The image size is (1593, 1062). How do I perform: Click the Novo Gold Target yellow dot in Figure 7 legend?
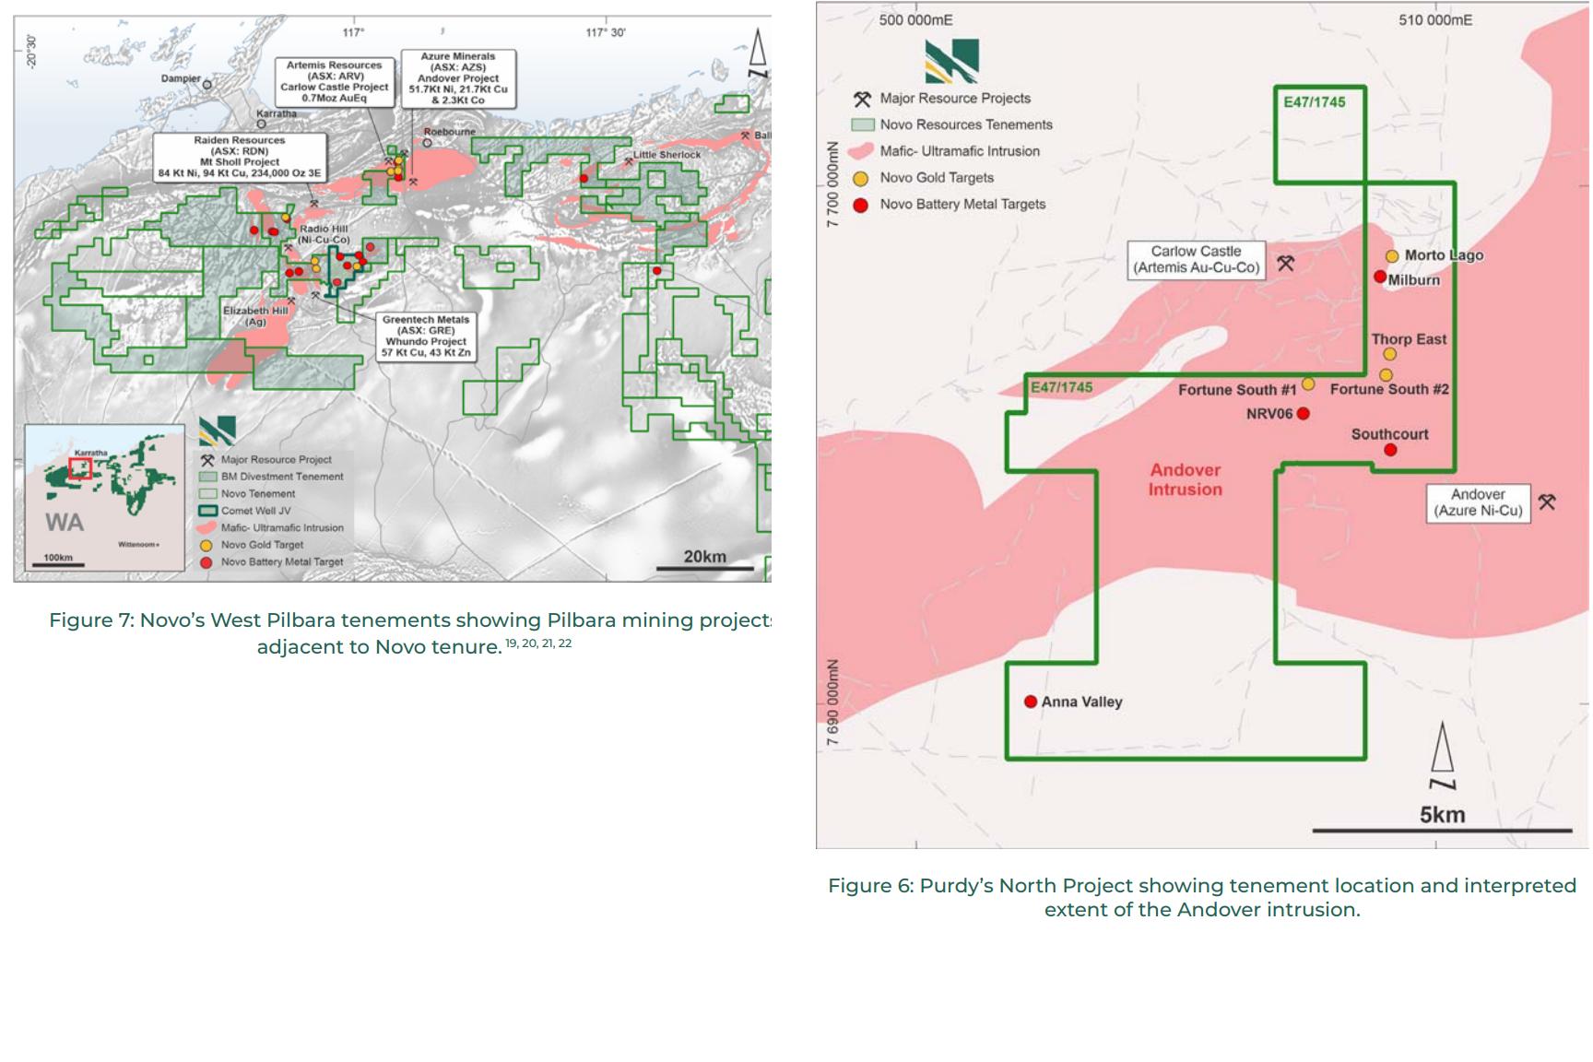click(x=206, y=546)
